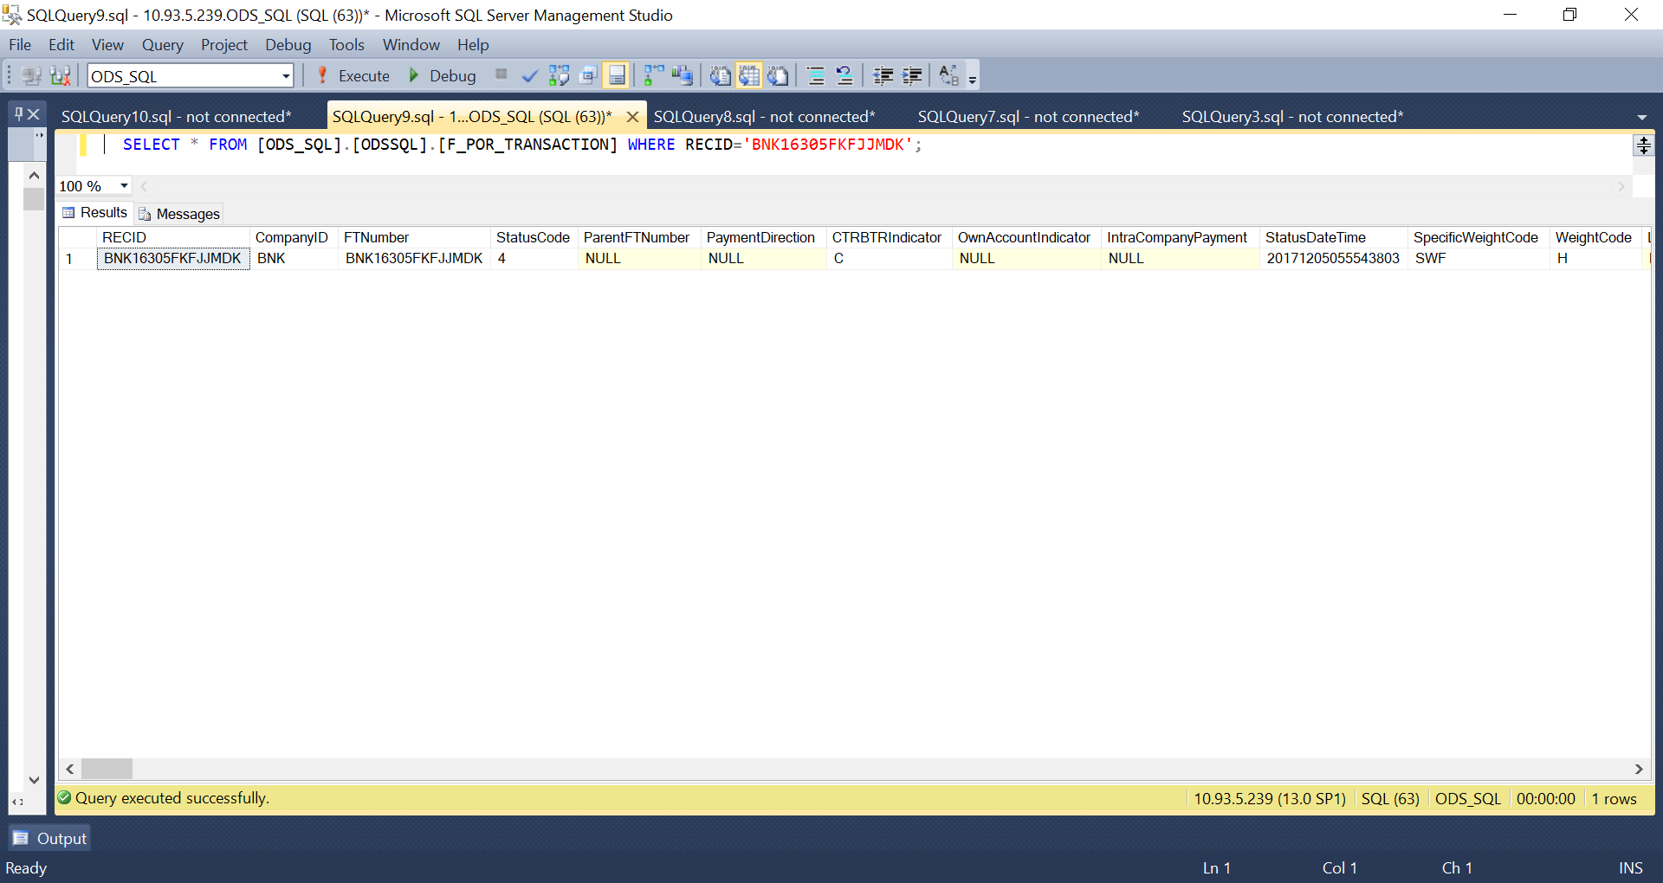
Task: Display the estimated execution plan
Action: 560,75
